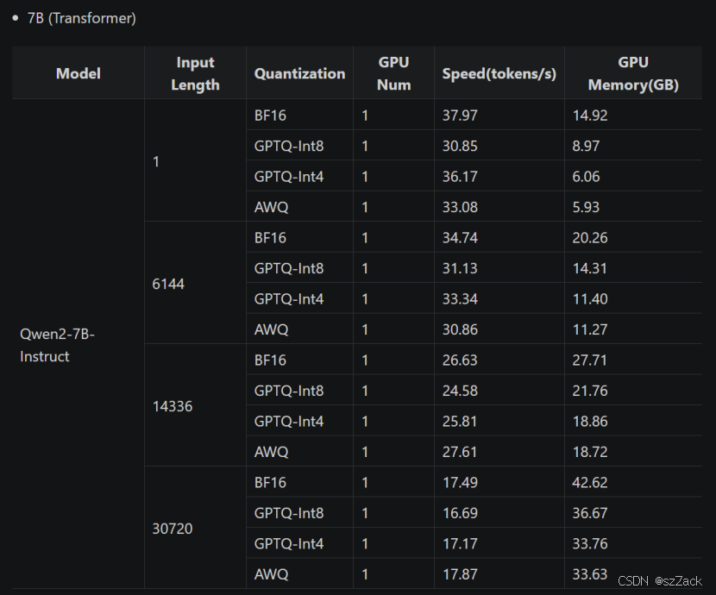Click speed value 30.85
This screenshot has height=595, width=716.
point(460,146)
